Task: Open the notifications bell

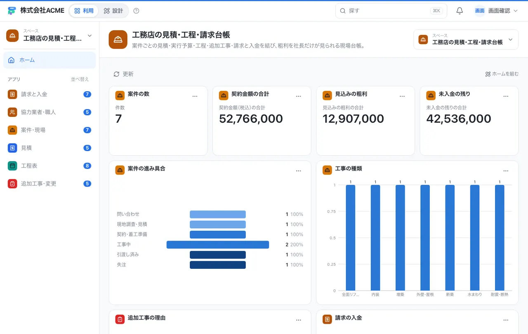Action: (x=460, y=11)
